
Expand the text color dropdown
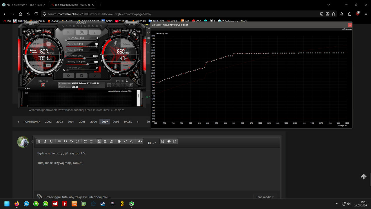[140, 141]
